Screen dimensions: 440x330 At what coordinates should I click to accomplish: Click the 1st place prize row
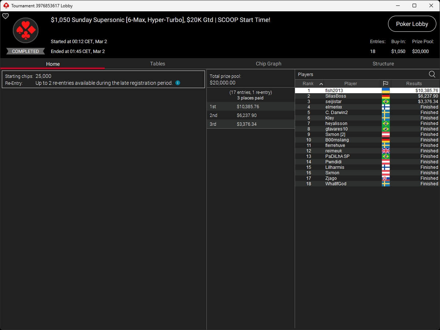point(250,107)
